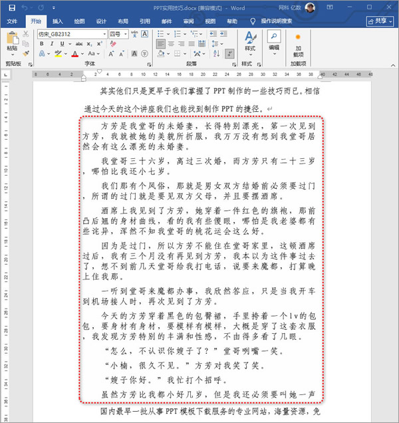Collapse the ribbon with the chevron
The image size is (399, 423).
click(393, 65)
